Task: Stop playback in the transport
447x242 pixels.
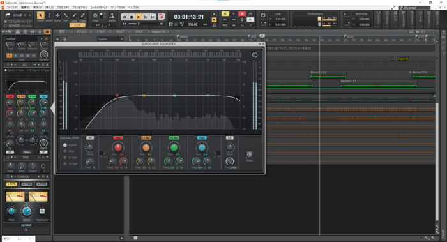Action: tap(132, 17)
